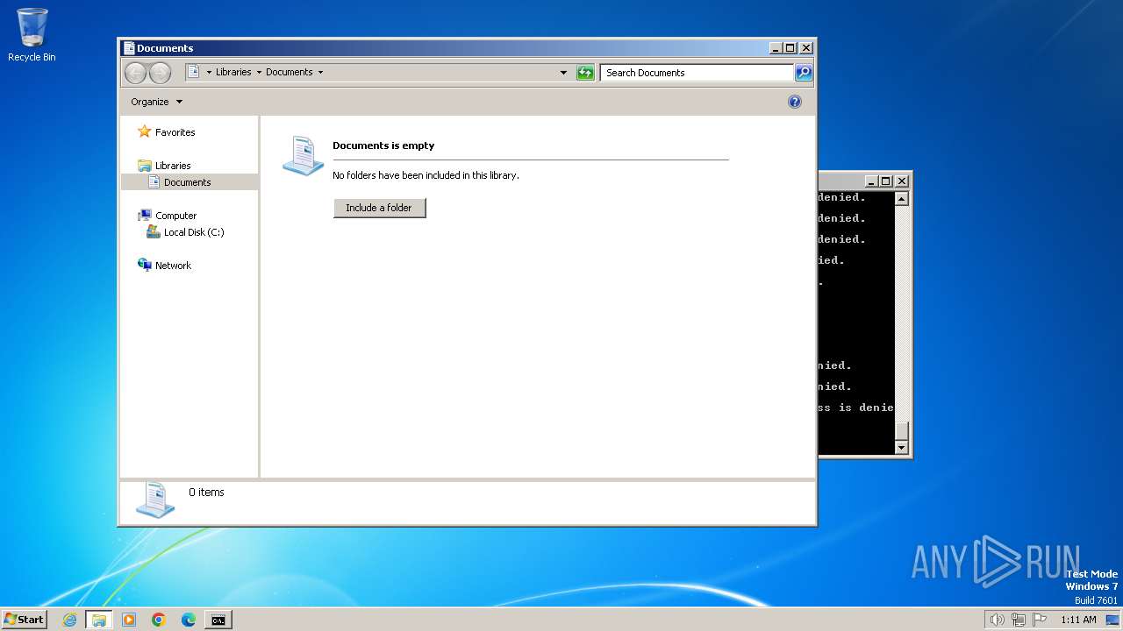The width and height of the screenshot is (1123, 631).
Task: Click the '0 items' status text
Action: tap(206, 493)
